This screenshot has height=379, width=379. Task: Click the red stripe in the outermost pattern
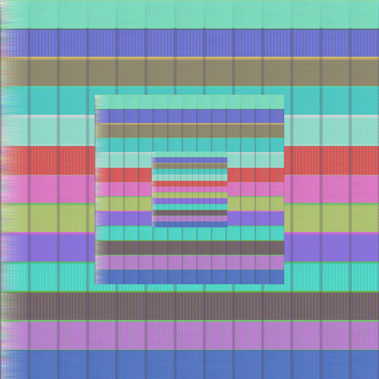(x=330, y=160)
